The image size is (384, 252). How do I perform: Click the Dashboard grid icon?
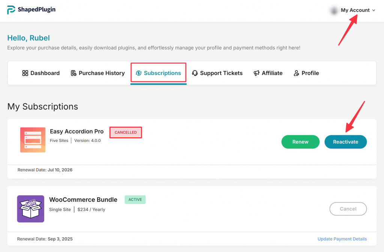[x=25, y=73]
